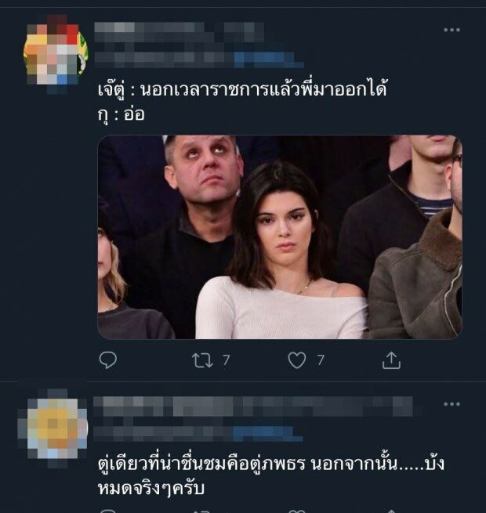Click the blue blurred link in the first tweet header
The image size is (486, 513).
(269, 60)
